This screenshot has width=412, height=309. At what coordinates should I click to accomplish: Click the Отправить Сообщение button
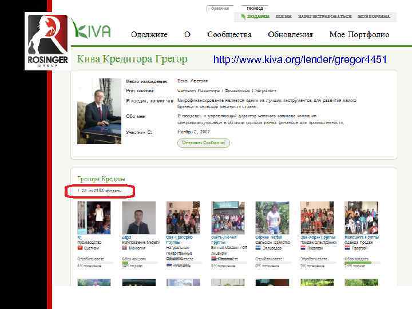click(x=204, y=143)
